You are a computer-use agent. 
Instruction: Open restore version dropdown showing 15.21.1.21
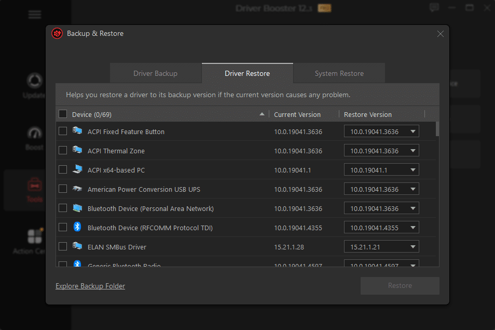[x=381, y=246]
